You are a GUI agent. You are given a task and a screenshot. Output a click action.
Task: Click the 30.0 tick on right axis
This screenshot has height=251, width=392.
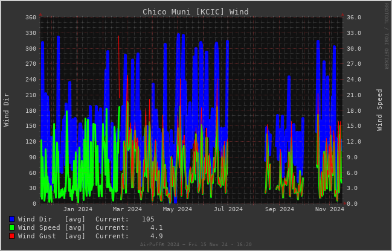[353, 49]
